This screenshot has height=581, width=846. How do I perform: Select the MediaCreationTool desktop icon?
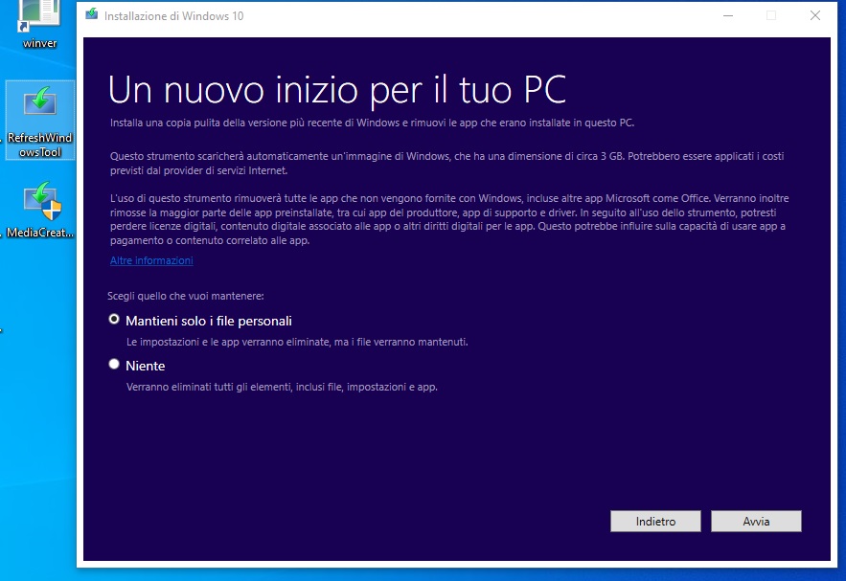coord(40,211)
